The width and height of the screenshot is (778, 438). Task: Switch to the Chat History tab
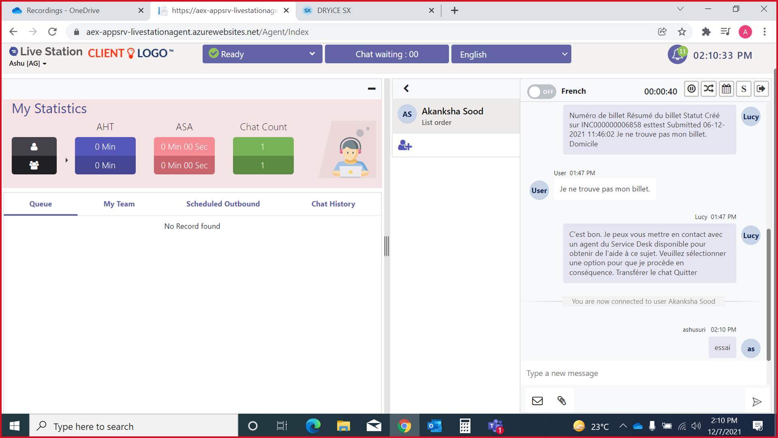(333, 204)
